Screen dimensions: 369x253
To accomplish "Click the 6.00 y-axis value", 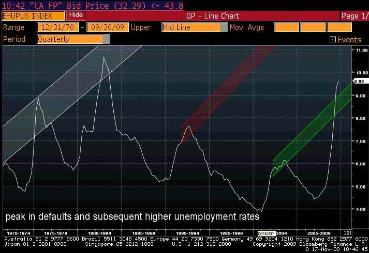I will 362,164.
